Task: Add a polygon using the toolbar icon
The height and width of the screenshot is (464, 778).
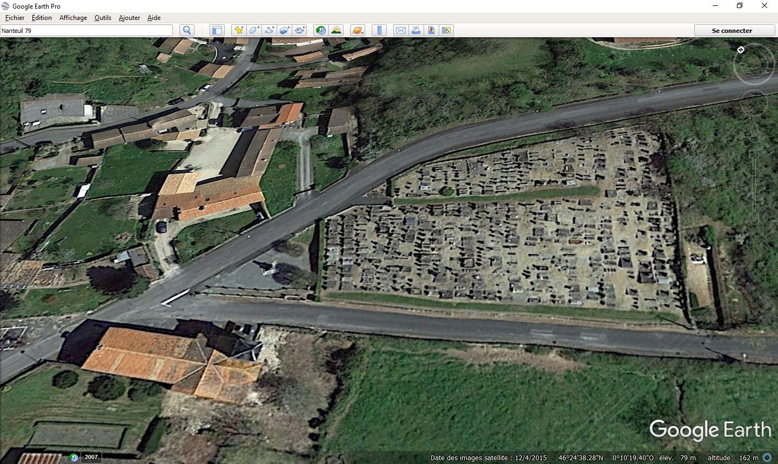Action: click(254, 30)
